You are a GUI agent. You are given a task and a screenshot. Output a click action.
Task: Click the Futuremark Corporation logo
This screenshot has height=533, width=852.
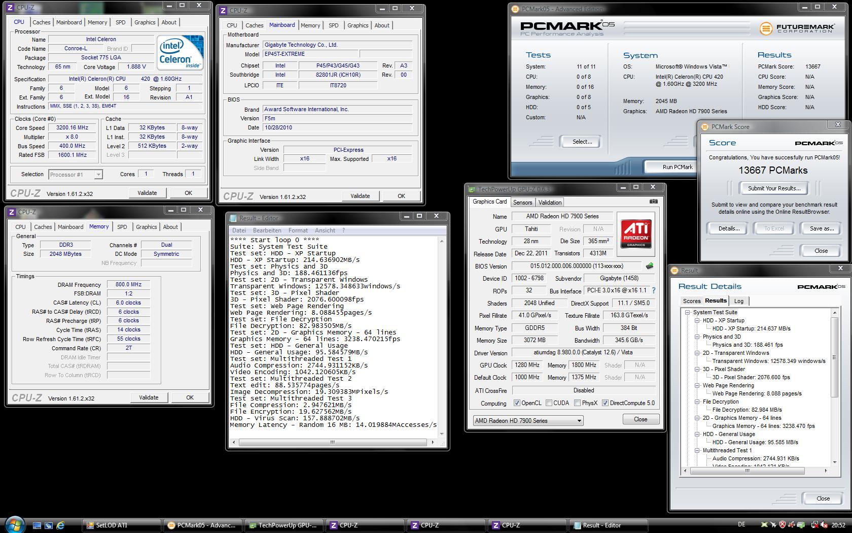coord(796,28)
